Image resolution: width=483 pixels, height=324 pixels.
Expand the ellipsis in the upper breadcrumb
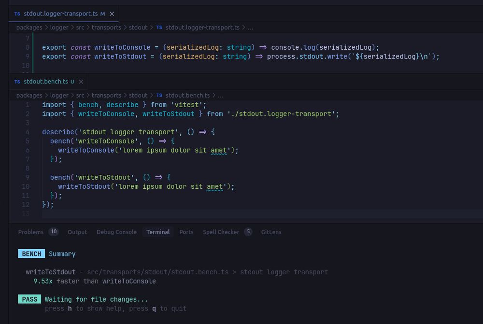250,28
